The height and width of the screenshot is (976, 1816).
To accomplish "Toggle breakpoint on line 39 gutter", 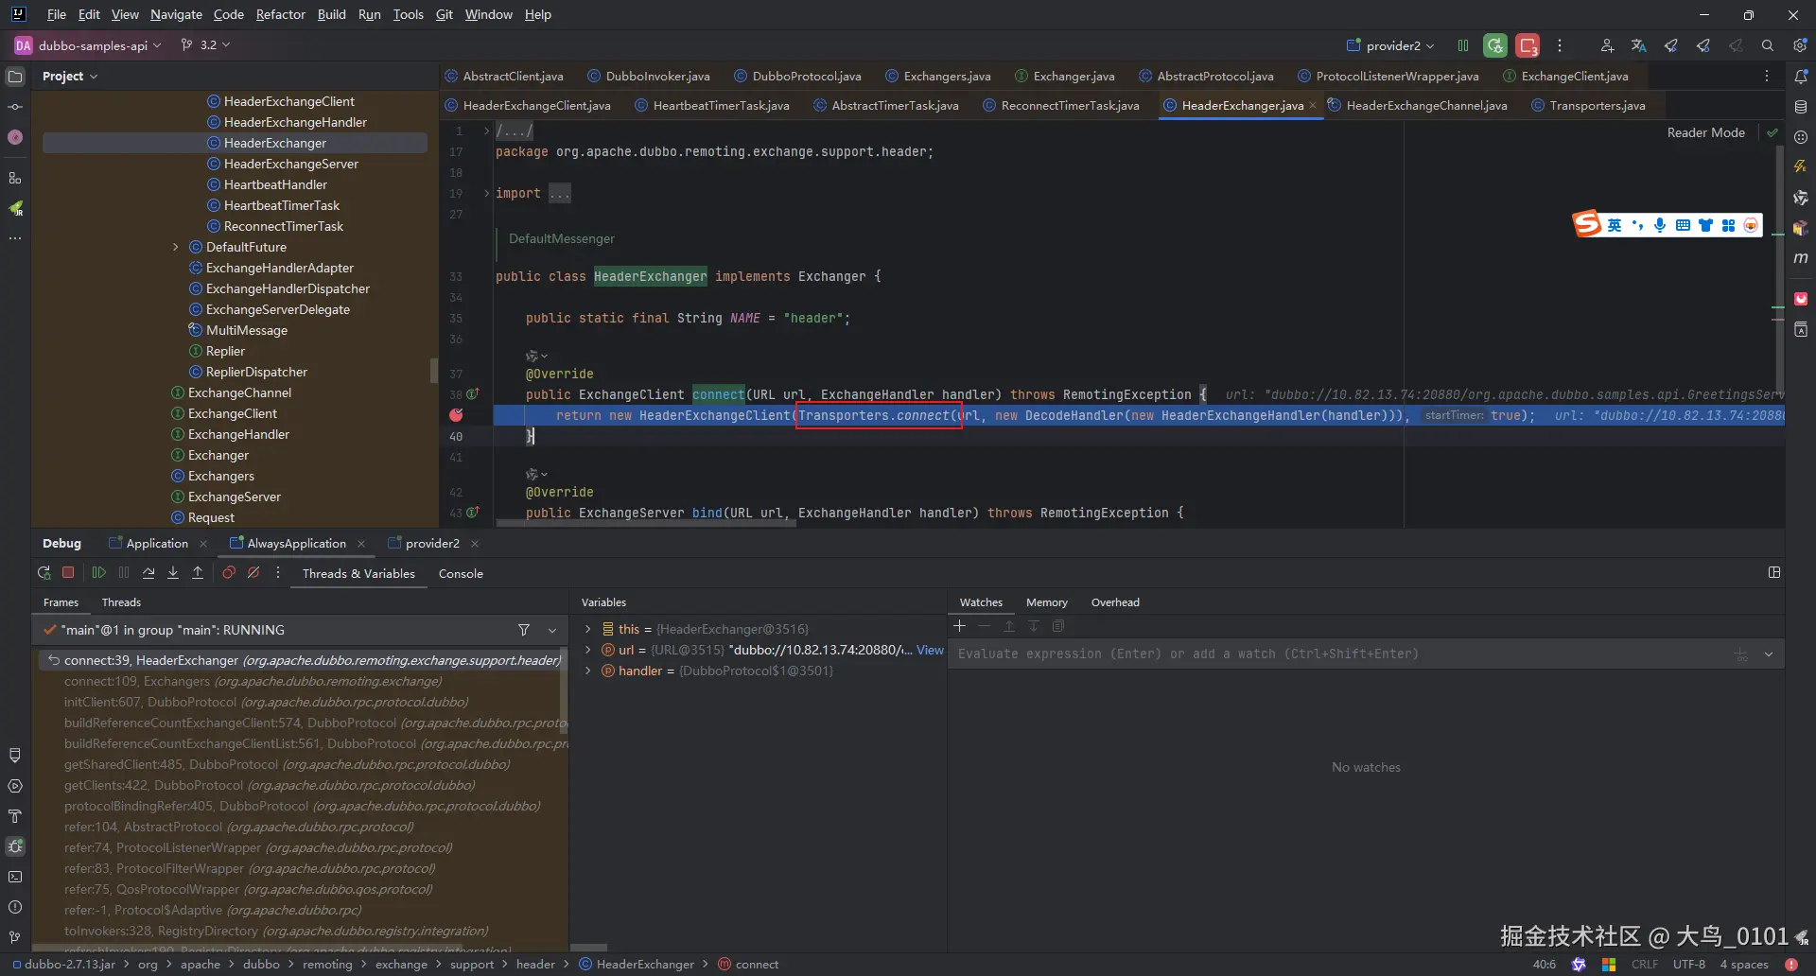I will 456,415.
